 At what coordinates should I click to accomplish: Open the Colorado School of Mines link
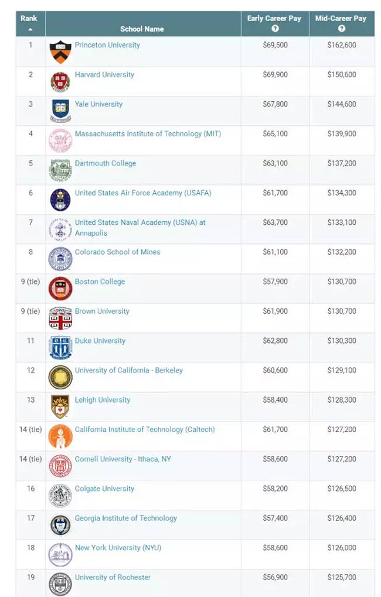[117, 252]
